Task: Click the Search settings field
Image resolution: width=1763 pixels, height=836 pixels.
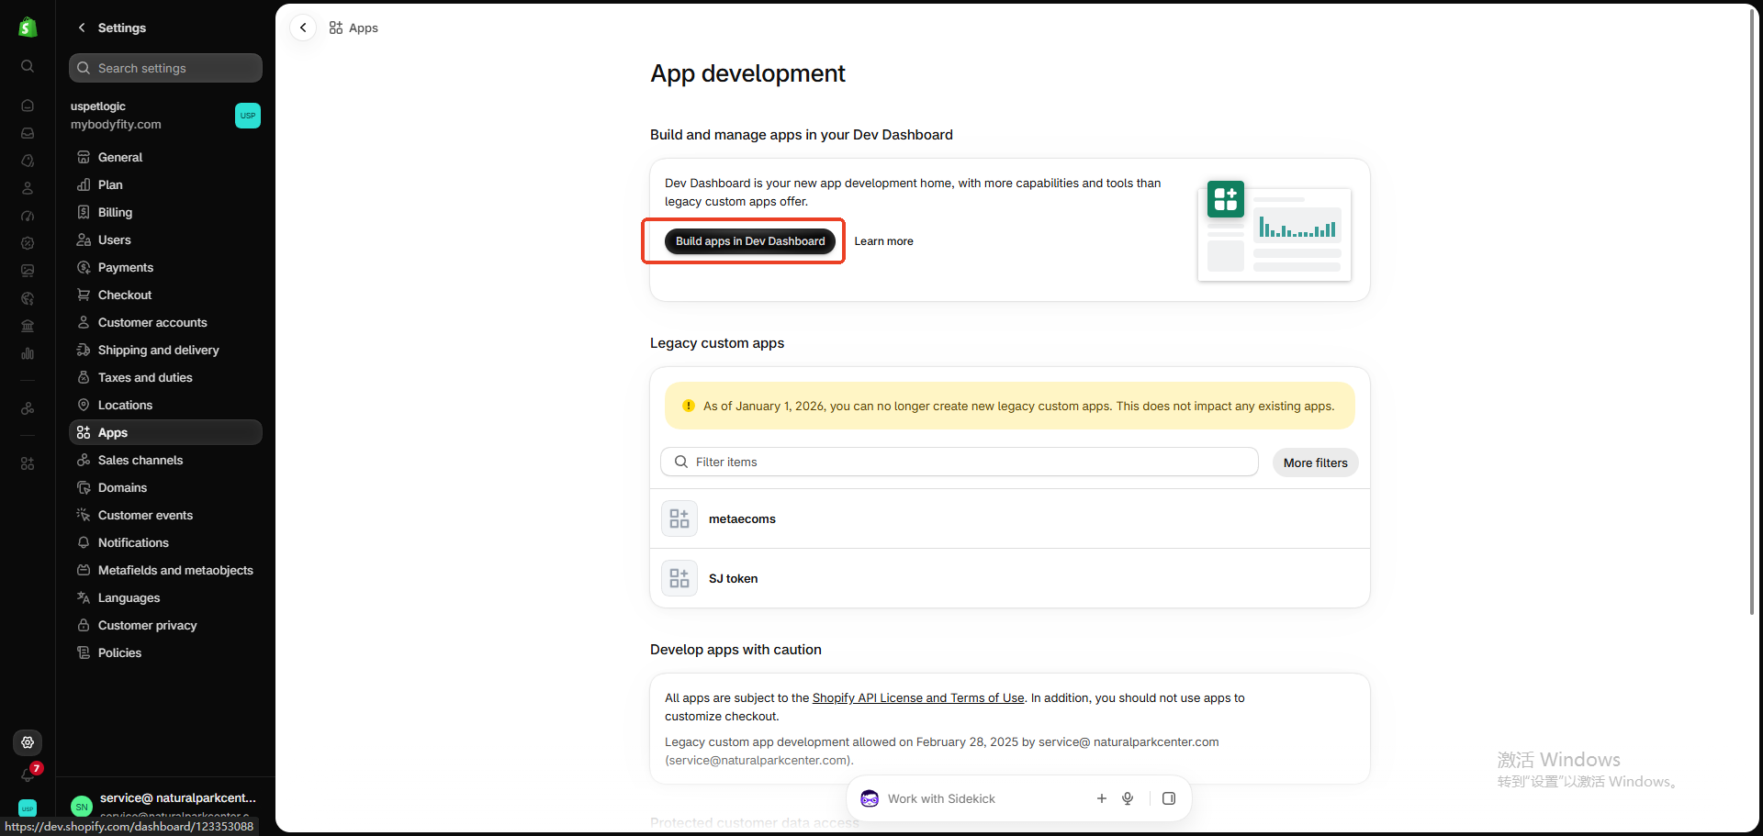Action: pyautogui.click(x=165, y=68)
